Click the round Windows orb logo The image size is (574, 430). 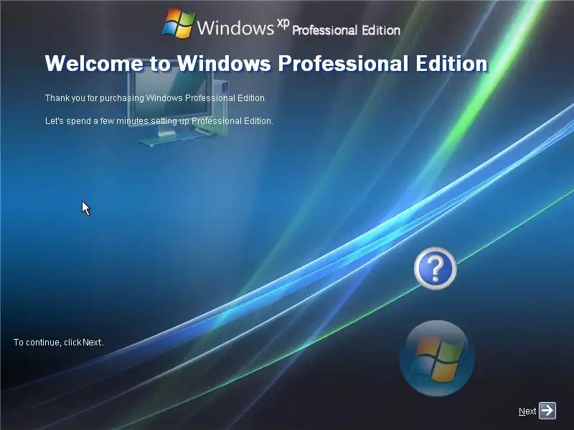437,358
